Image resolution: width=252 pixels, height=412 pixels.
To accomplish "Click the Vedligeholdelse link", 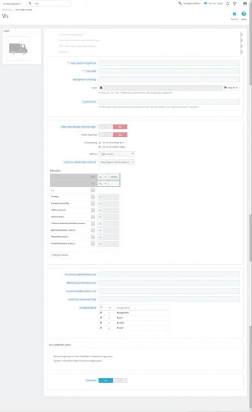I will click(192, 3).
